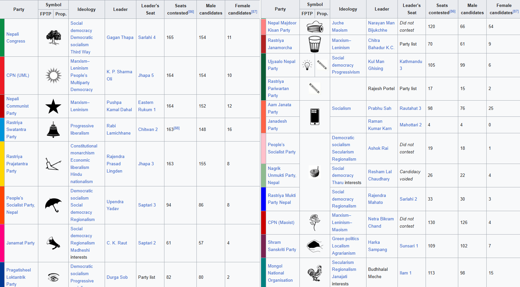Click footnote 87 in right Female candidates header
The image size is (520, 287).
pos(515,12)
